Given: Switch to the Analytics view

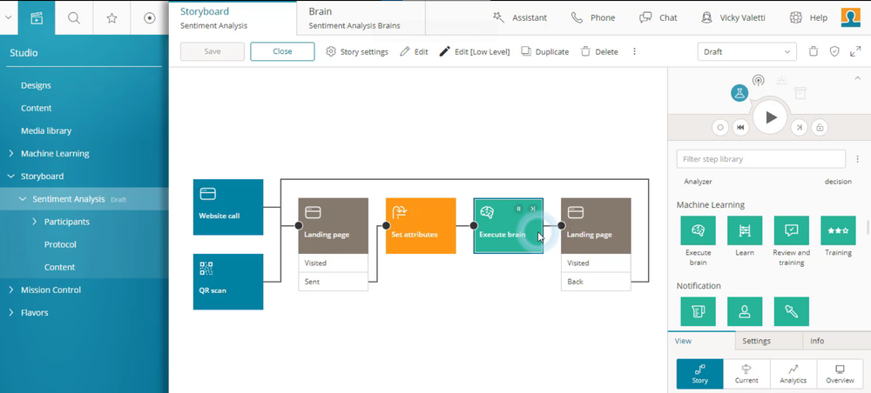Looking at the screenshot, I should pos(793,374).
